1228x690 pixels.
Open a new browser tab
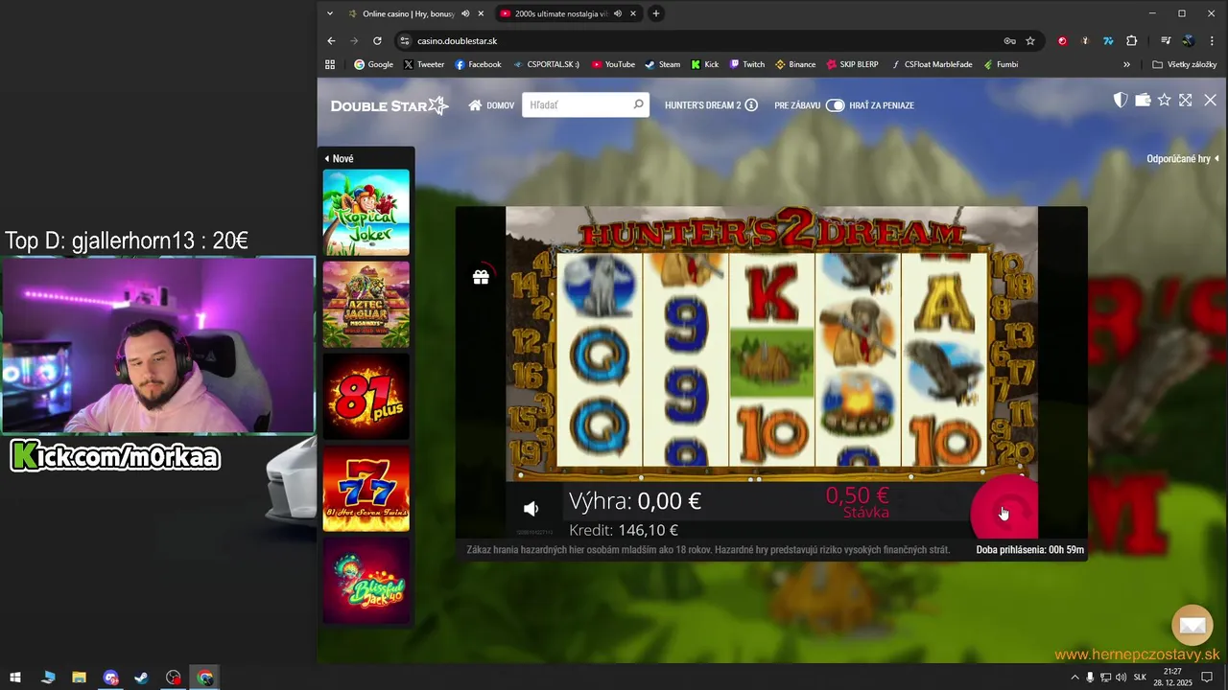point(656,13)
